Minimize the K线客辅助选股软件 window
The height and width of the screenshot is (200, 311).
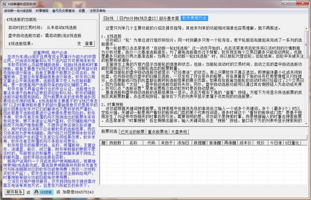point(286,3)
